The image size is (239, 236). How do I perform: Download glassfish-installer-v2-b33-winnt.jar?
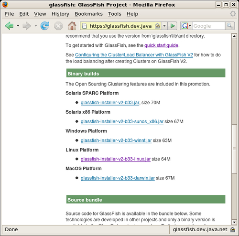[116, 140]
